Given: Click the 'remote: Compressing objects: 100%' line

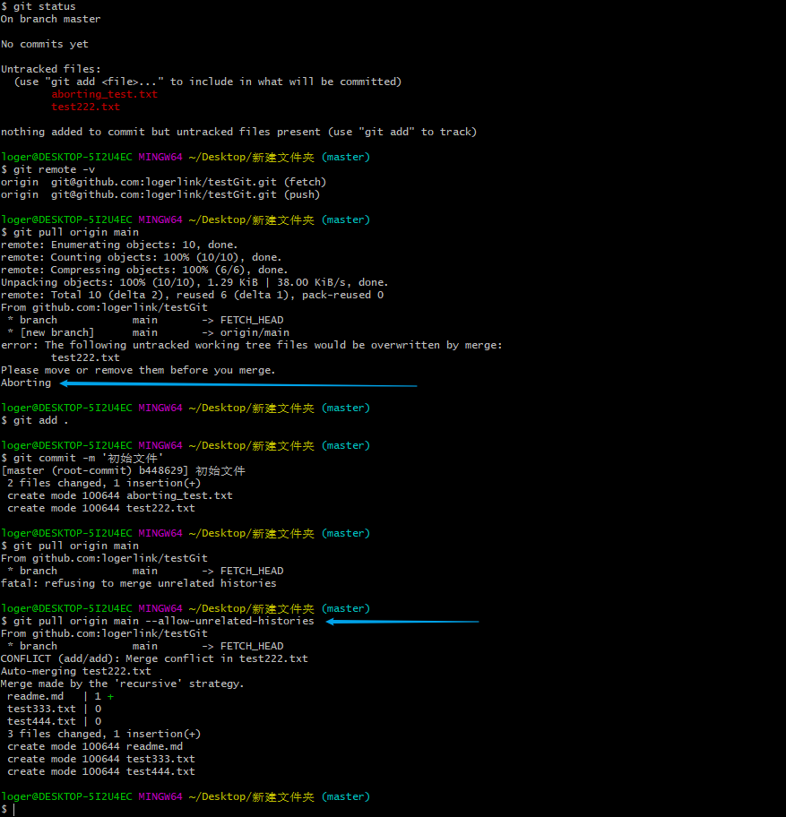Looking at the screenshot, I should tap(144, 270).
